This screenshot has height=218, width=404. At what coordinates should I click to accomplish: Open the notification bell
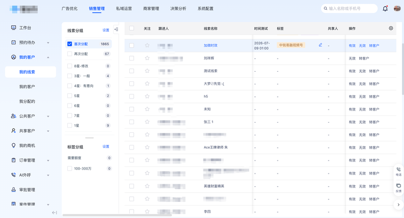click(x=385, y=9)
